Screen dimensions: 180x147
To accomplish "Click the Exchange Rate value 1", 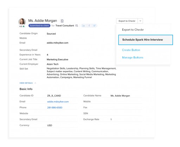I will (111, 120).
